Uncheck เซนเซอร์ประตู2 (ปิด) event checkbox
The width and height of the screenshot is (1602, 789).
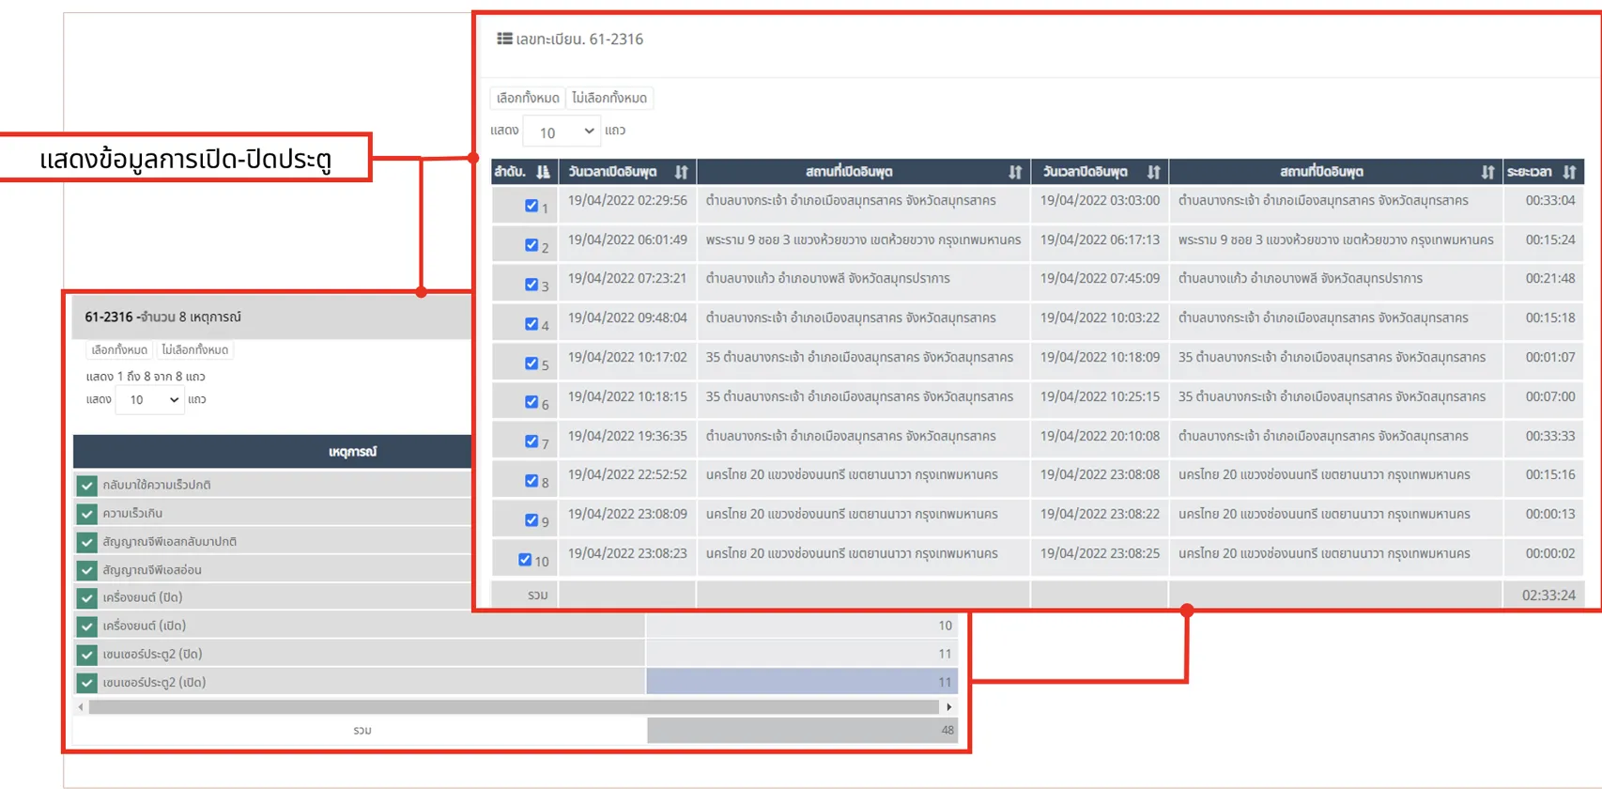[87, 655]
